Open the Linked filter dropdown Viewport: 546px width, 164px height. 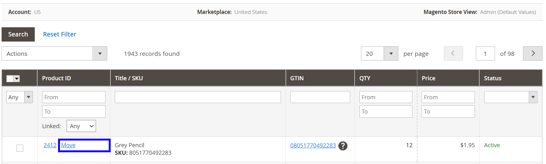coord(81,126)
